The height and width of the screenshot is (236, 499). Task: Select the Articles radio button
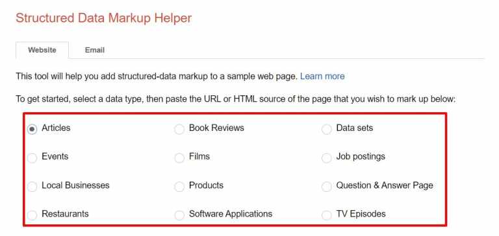[x=32, y=129]
